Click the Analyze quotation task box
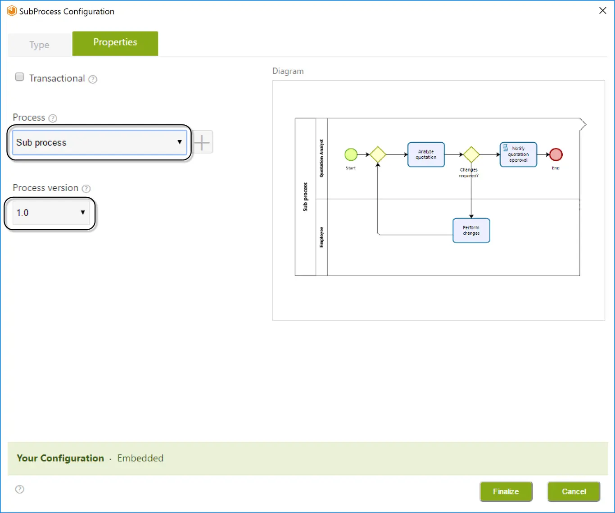The height and width of the screenshot is (513, 615). pyautogui.click(x=426, y=154)
